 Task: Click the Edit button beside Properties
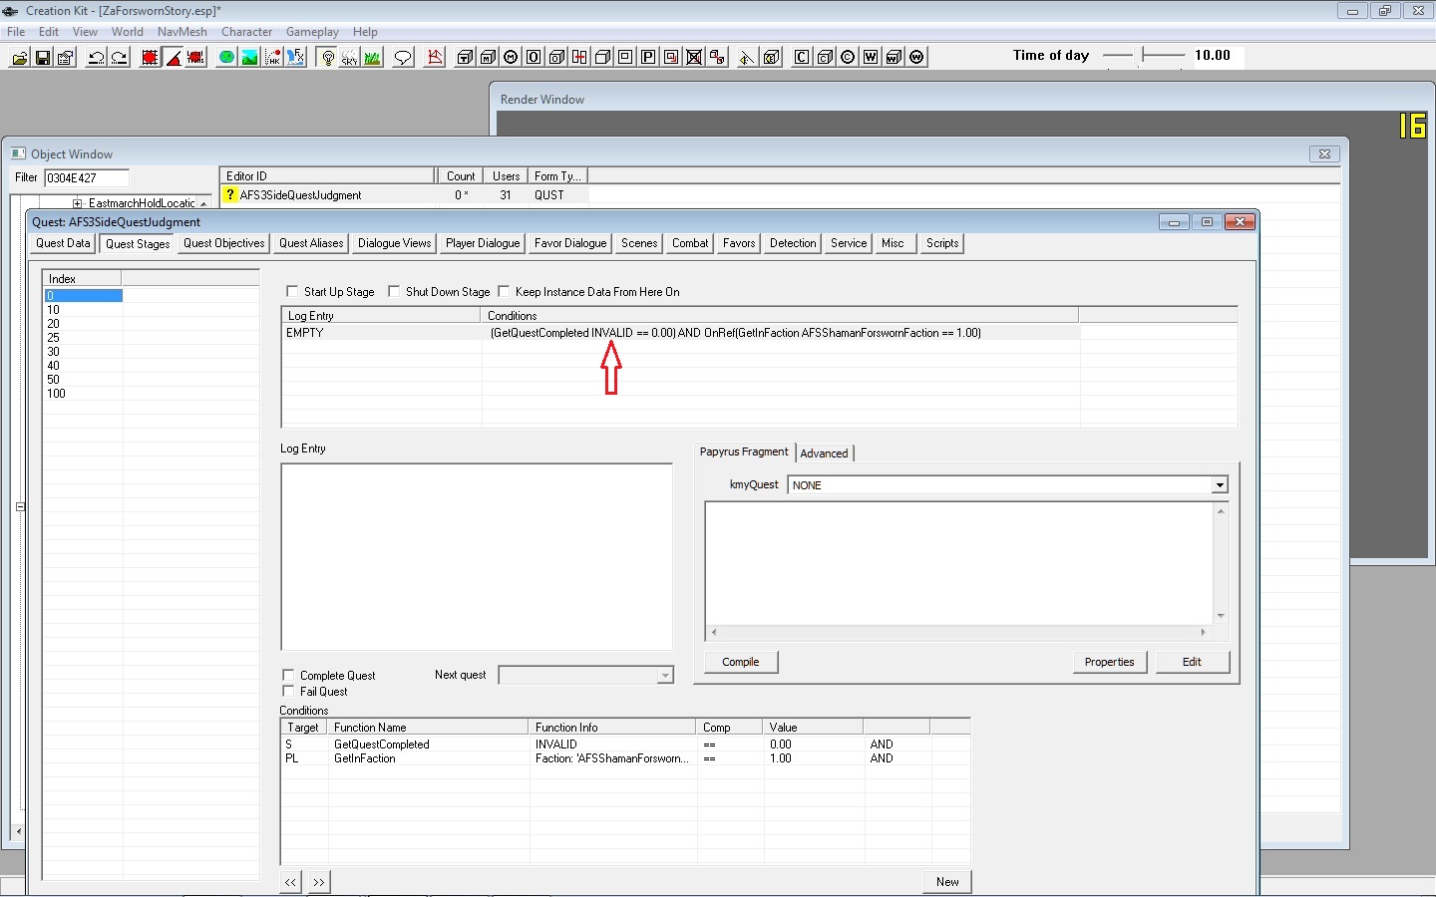[1193, 662]
